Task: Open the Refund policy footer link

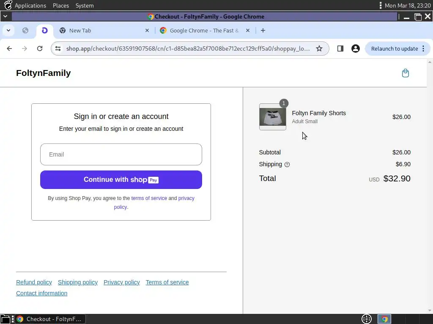Action: click(x=34, y=282)
